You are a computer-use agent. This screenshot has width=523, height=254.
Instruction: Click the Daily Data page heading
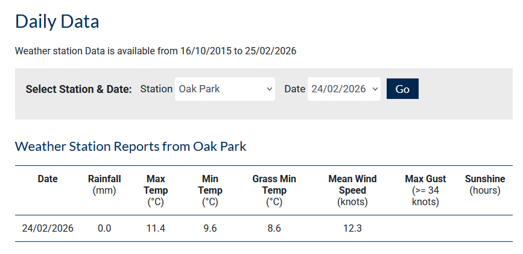click(57, 22)
